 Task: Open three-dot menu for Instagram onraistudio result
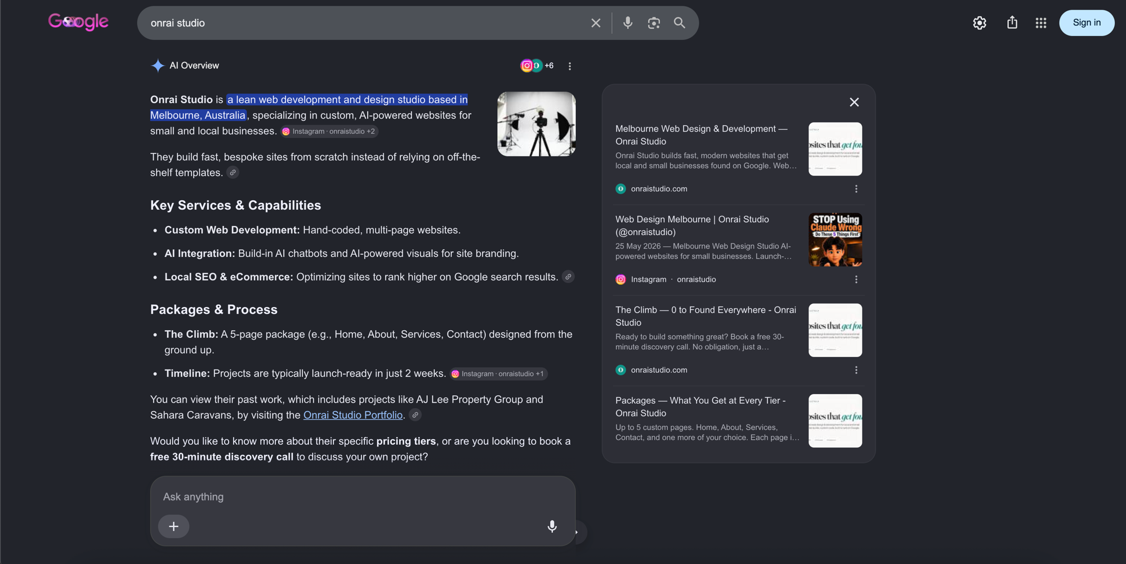click(856, 279)
